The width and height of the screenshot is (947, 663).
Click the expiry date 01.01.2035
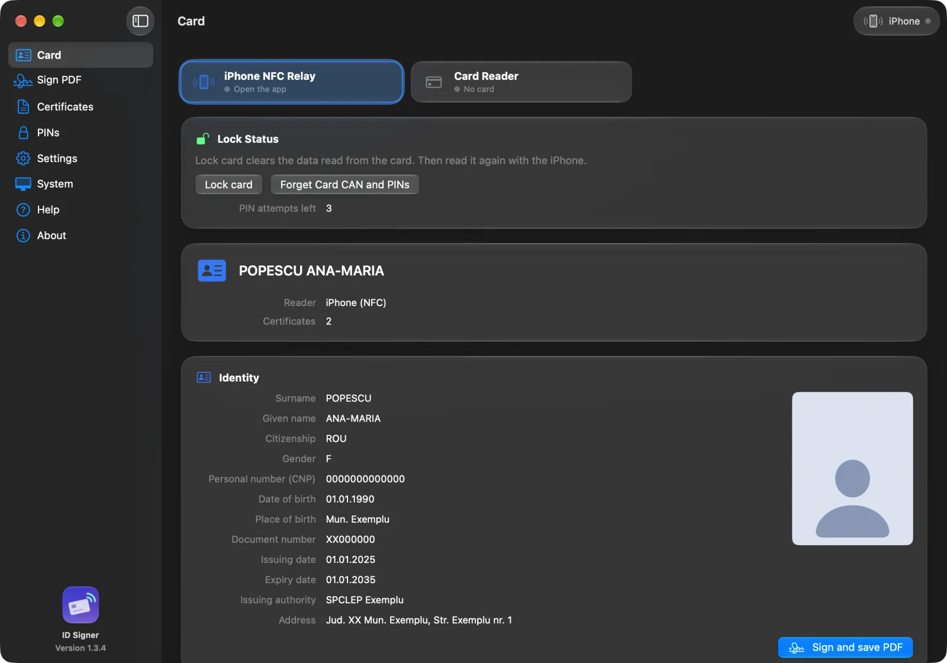350,580
